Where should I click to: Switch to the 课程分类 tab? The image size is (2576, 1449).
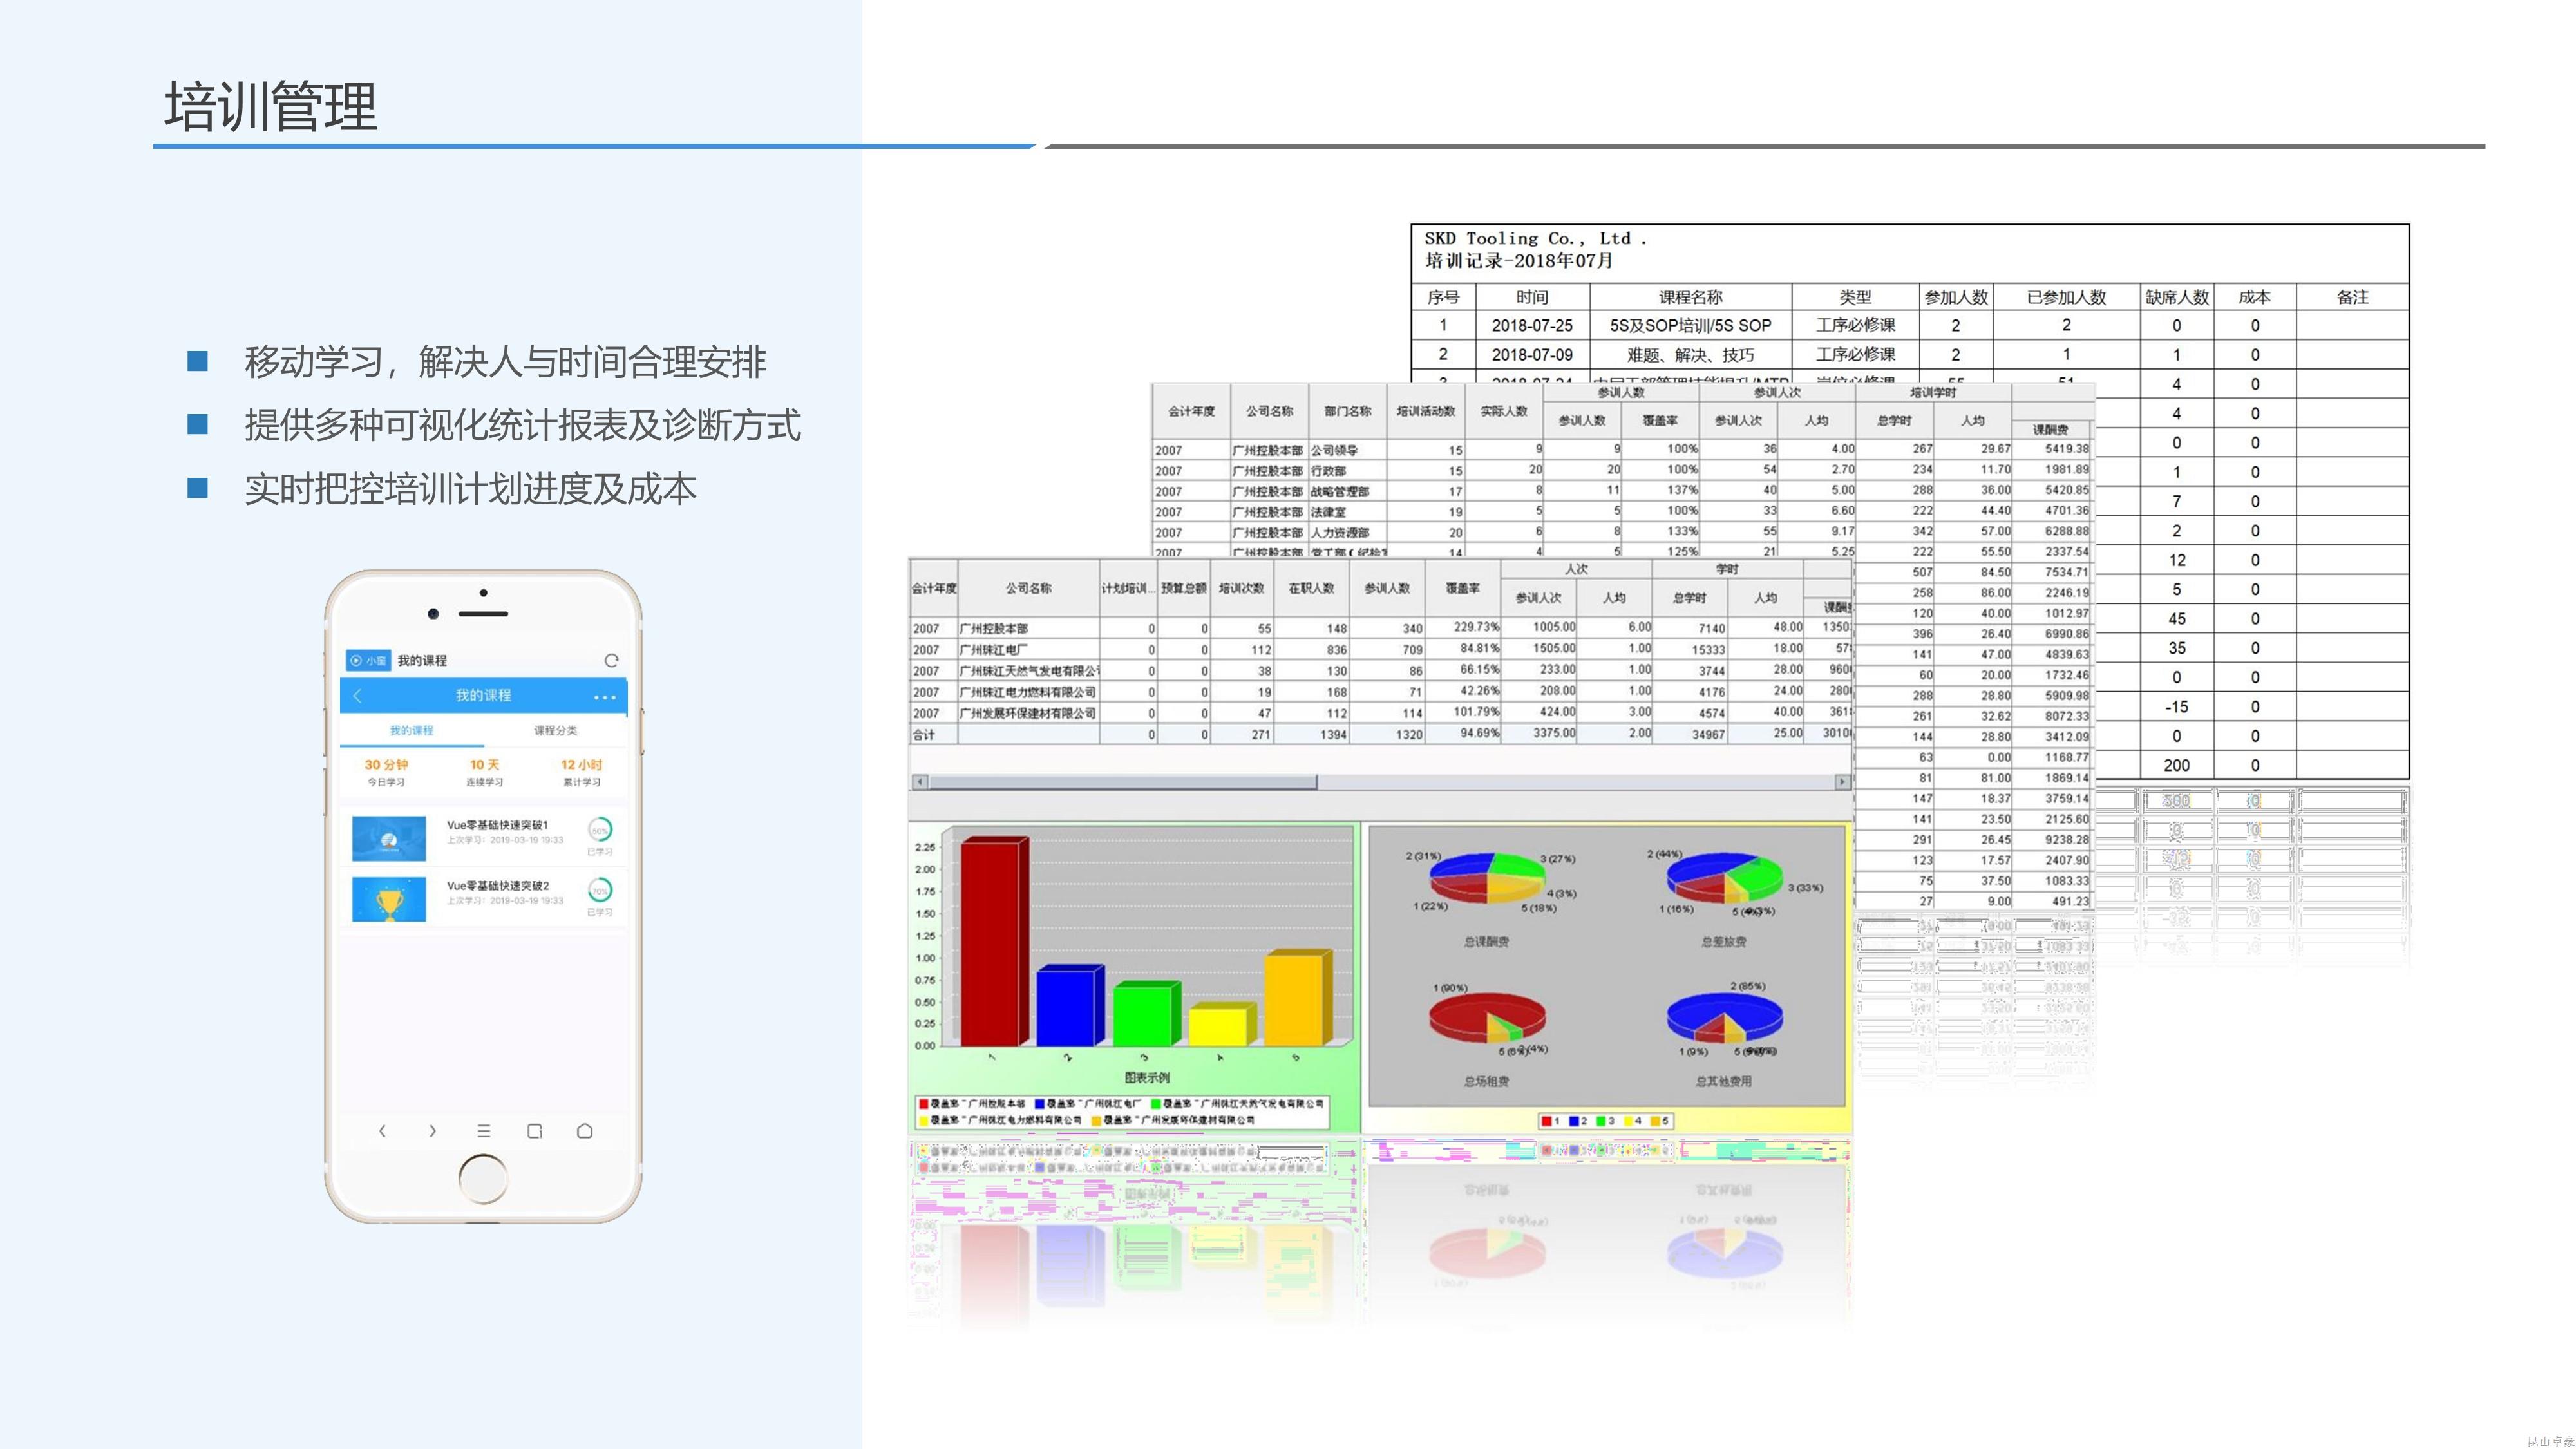(555, 730)
